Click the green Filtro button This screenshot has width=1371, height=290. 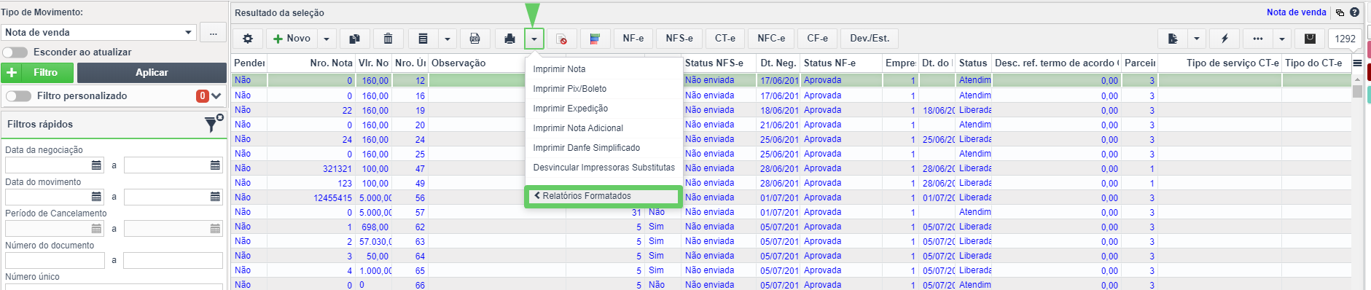[x=38, y=72]
